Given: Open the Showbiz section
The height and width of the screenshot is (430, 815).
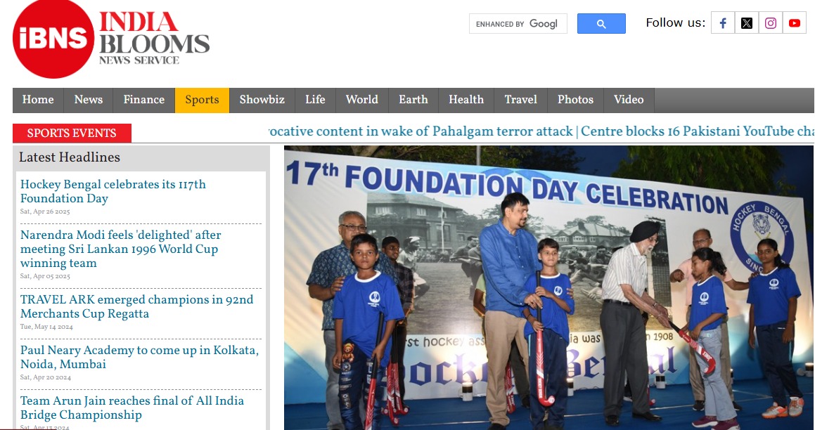Looking at the screenshot, I should pyautogui.click(x=262, y=100).
